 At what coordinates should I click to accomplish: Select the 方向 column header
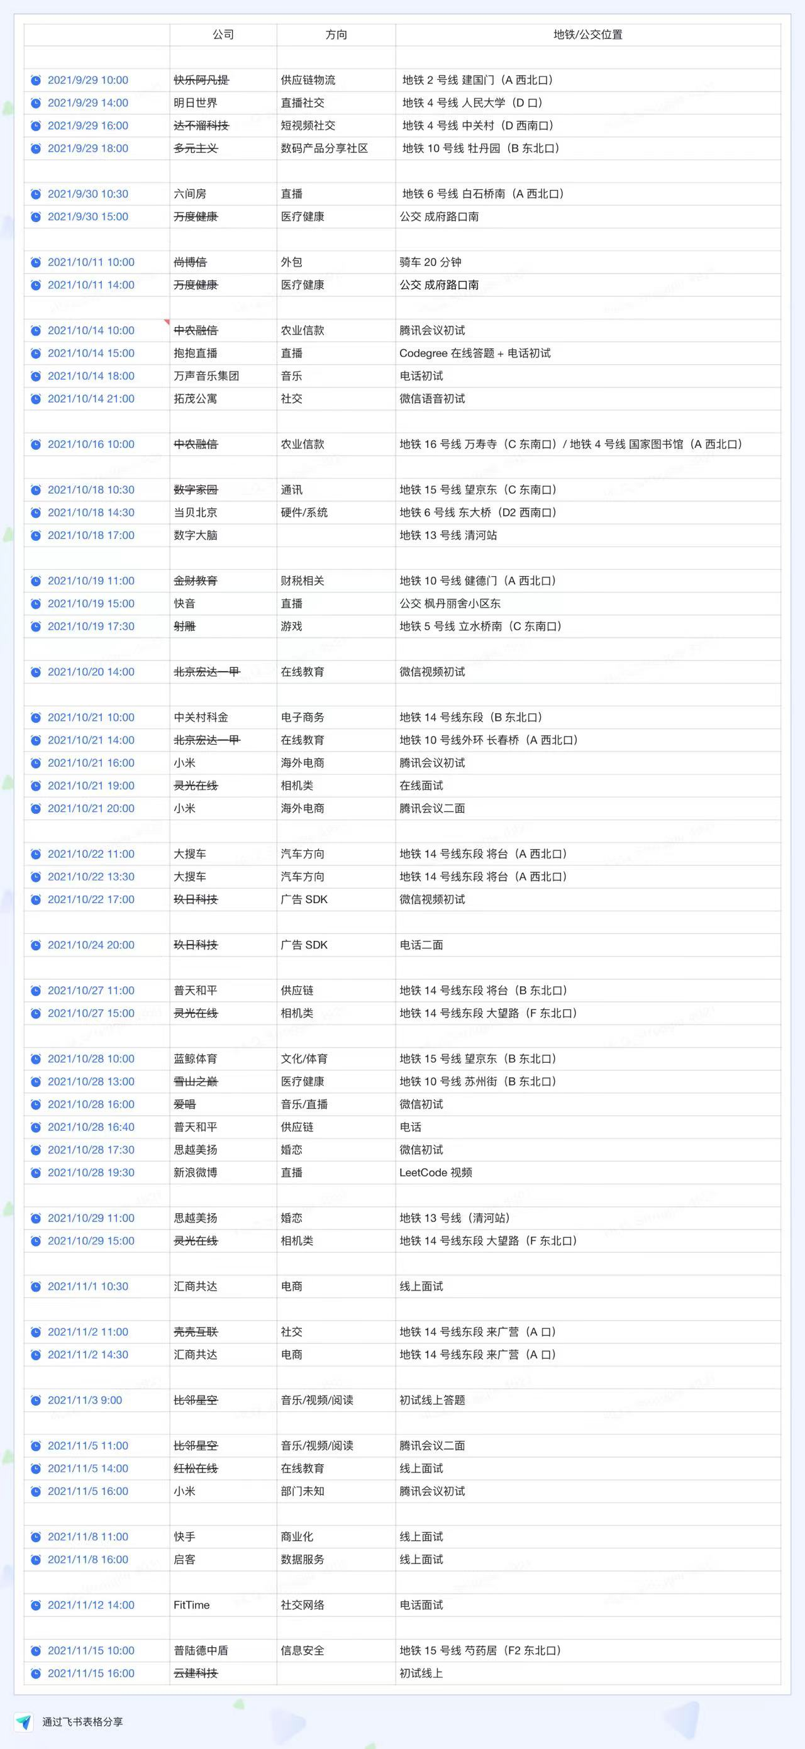336,35
